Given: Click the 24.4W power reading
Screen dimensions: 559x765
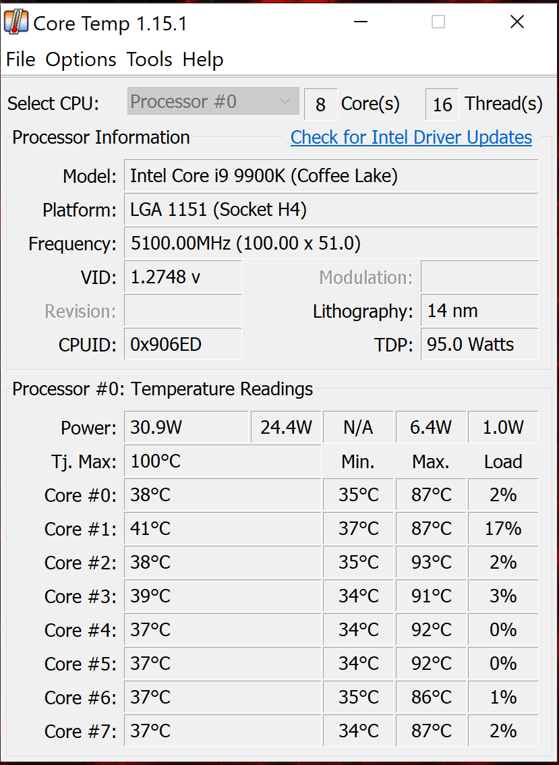Looking at the screenshot, I should click(286, 428).
